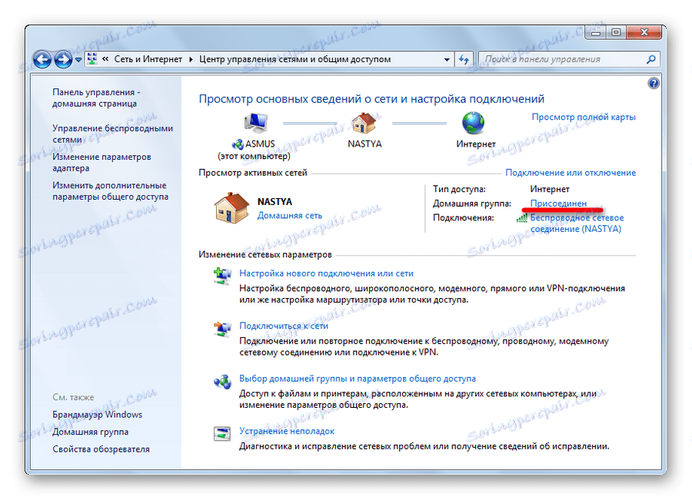Screen dimensions: 692x500
Task: Open the Присоединен homegroup link
Action: pos(557,204)
